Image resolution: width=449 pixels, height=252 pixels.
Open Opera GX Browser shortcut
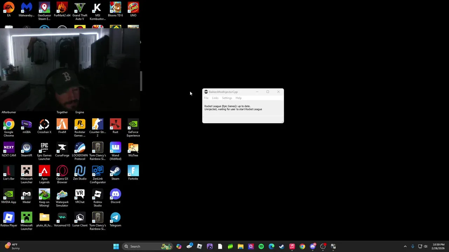point(62,175)
